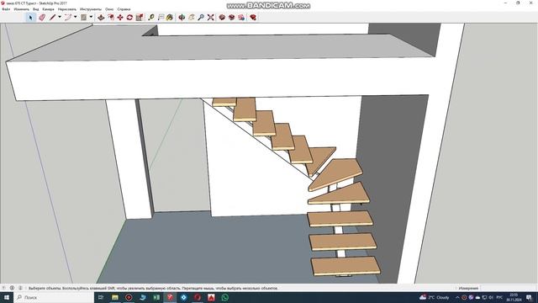Select the bottom stair tread
Viewport: 538px width, 303px height.
pos(345,266)
